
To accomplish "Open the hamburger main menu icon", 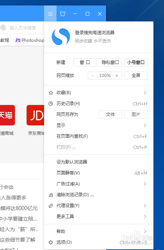I will pos(50,14).
